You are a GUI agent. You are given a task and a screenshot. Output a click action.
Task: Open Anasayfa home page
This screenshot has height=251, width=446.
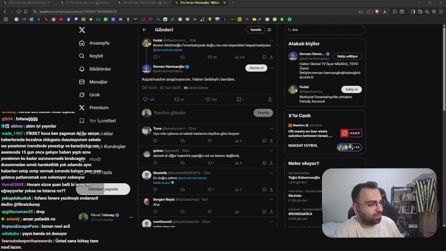tap(94, 43)
